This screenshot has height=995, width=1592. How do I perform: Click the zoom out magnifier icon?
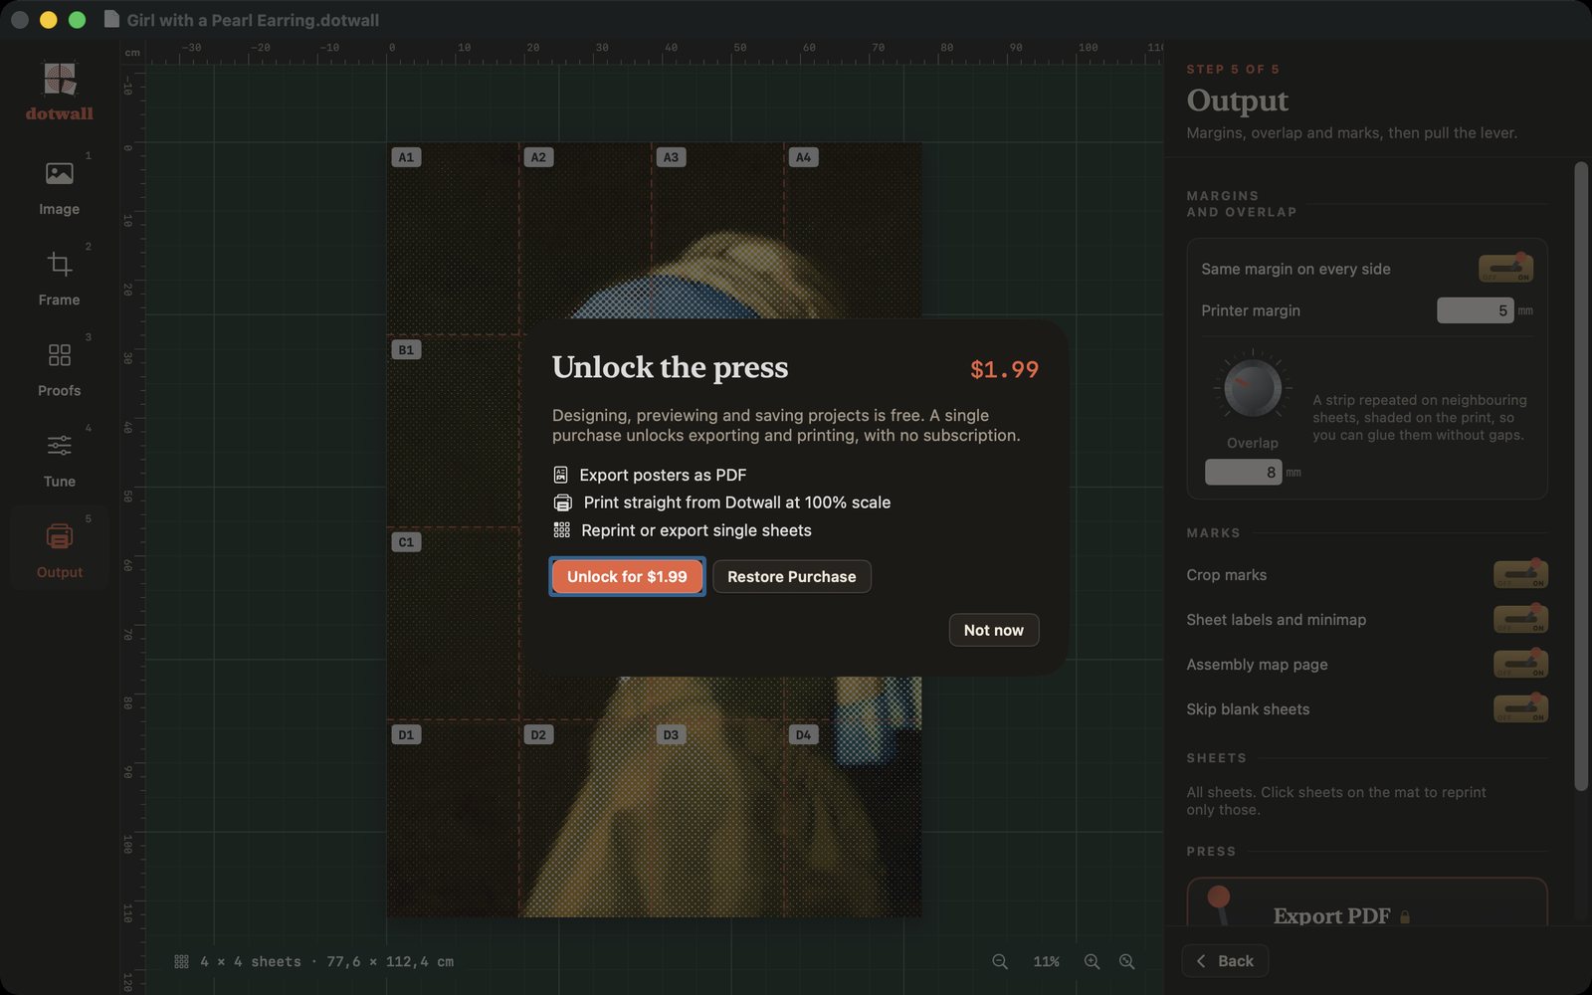(1000, 961)
